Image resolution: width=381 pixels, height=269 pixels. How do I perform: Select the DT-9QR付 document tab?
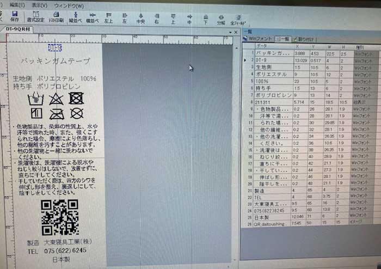[x=17, y=28]
